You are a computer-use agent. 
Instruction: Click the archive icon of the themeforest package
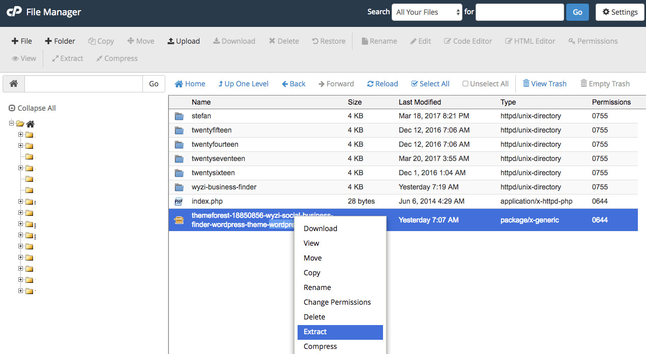[179, 220]
